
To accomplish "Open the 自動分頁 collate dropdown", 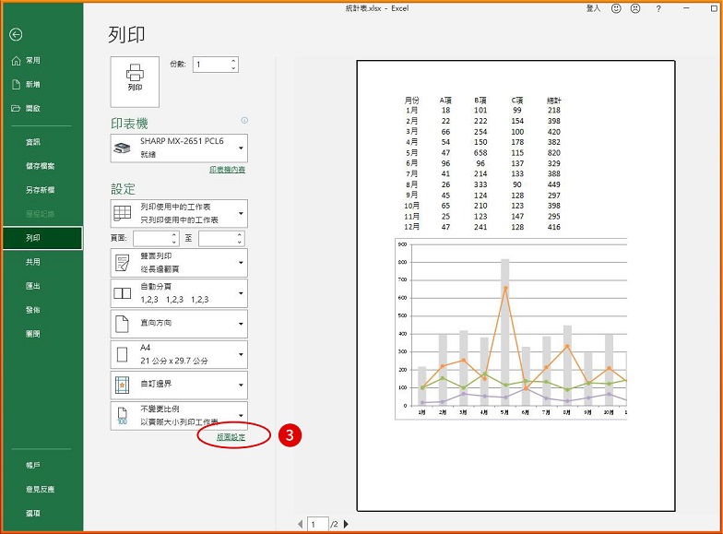I will tap(179, 293).
